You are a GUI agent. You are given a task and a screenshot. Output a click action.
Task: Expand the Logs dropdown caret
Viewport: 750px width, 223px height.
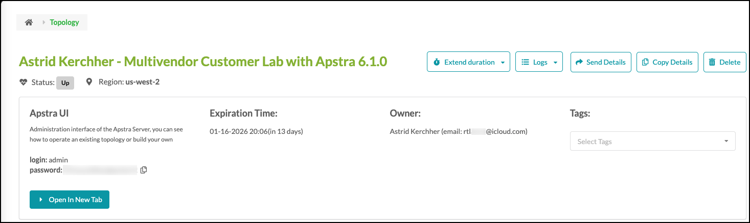[x=555, y=63]
